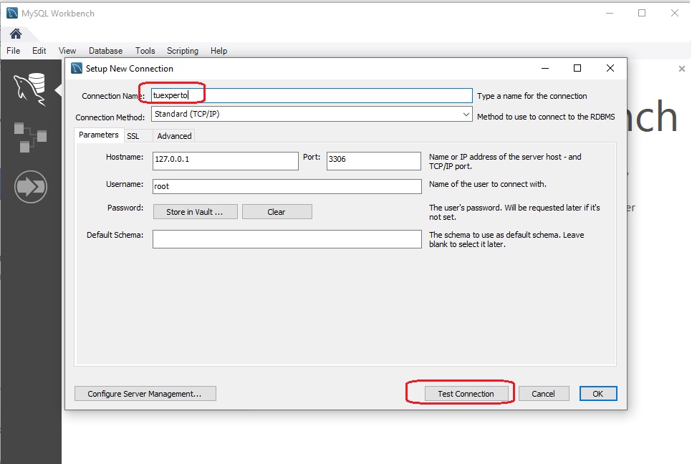Focus the Hostname input field

point(225,160)
